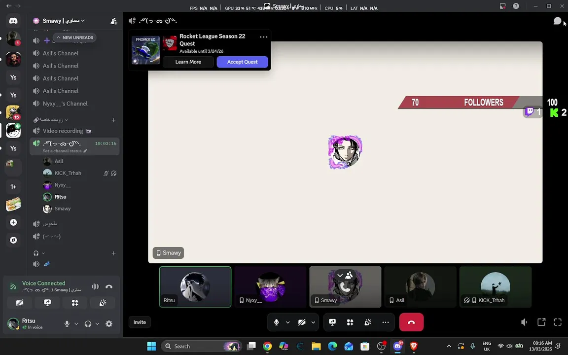
Task: Turn on camera in sidebar voice panel
Action: tap(20, 303)
